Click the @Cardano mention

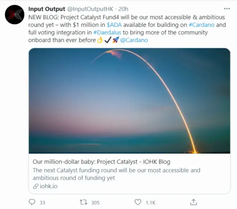pos(134,40)
